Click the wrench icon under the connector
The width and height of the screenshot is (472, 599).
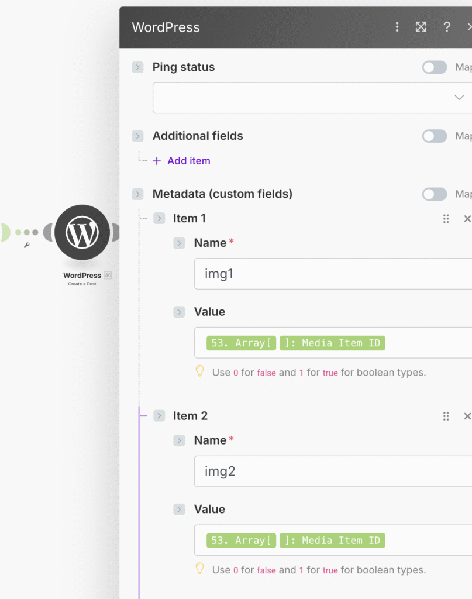click(26, 245)
